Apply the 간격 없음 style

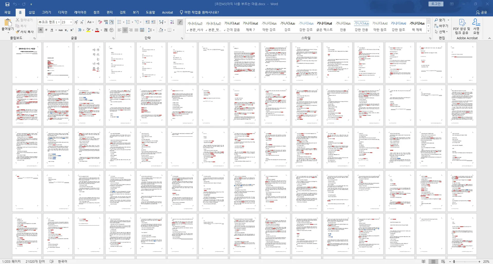click(x=232, y=26)
